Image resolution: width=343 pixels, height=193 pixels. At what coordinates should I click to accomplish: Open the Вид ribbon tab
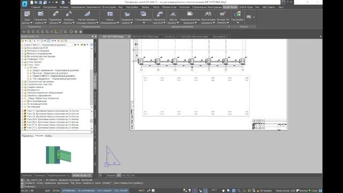[x=121, y=7]
